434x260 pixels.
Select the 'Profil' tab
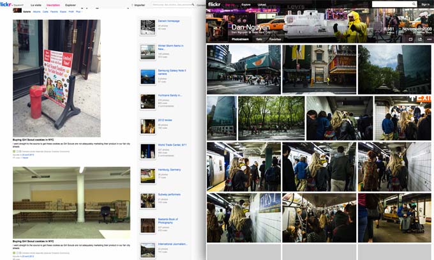[71, 11]
